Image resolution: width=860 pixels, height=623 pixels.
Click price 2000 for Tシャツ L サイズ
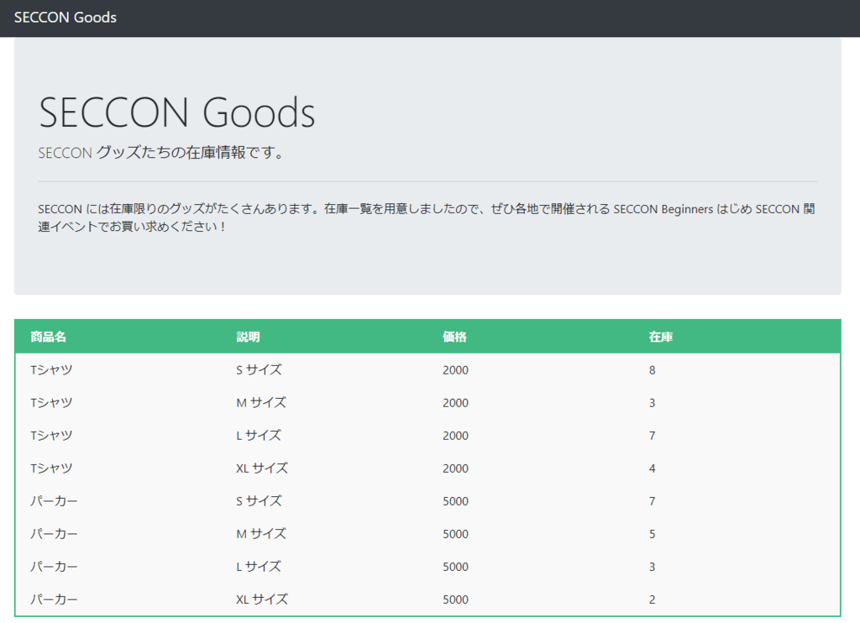(456, 436)
